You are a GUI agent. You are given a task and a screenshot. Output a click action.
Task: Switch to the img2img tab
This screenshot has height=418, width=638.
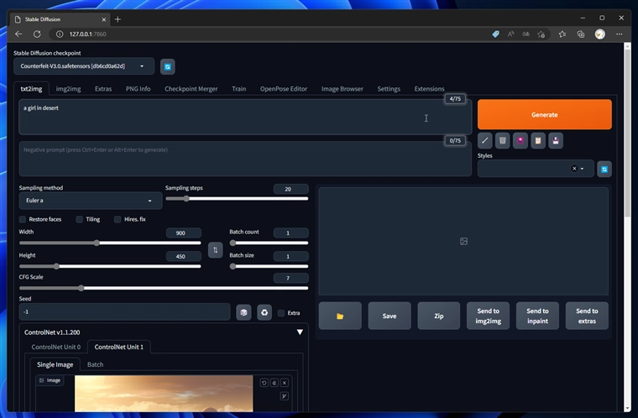pyautogui.click(x=71, y=89)
